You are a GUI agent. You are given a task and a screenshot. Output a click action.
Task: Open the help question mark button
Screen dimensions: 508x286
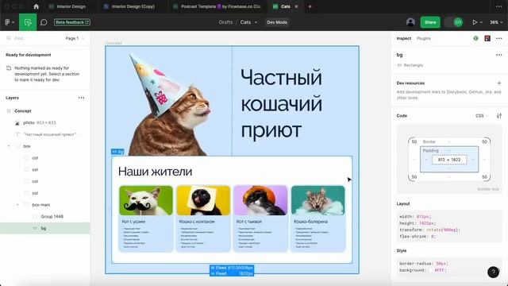click(493, 272)
